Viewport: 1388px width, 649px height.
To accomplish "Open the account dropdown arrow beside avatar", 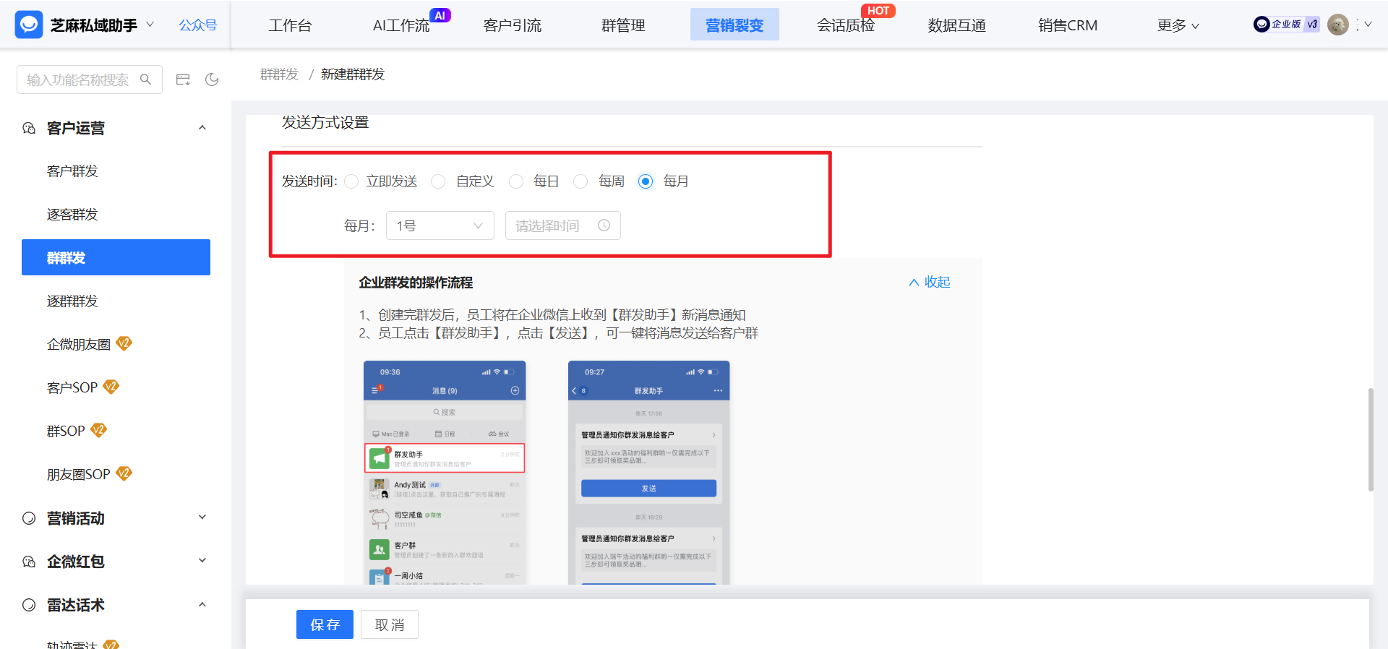I will pyautogui.click(x=1368, y=25).
